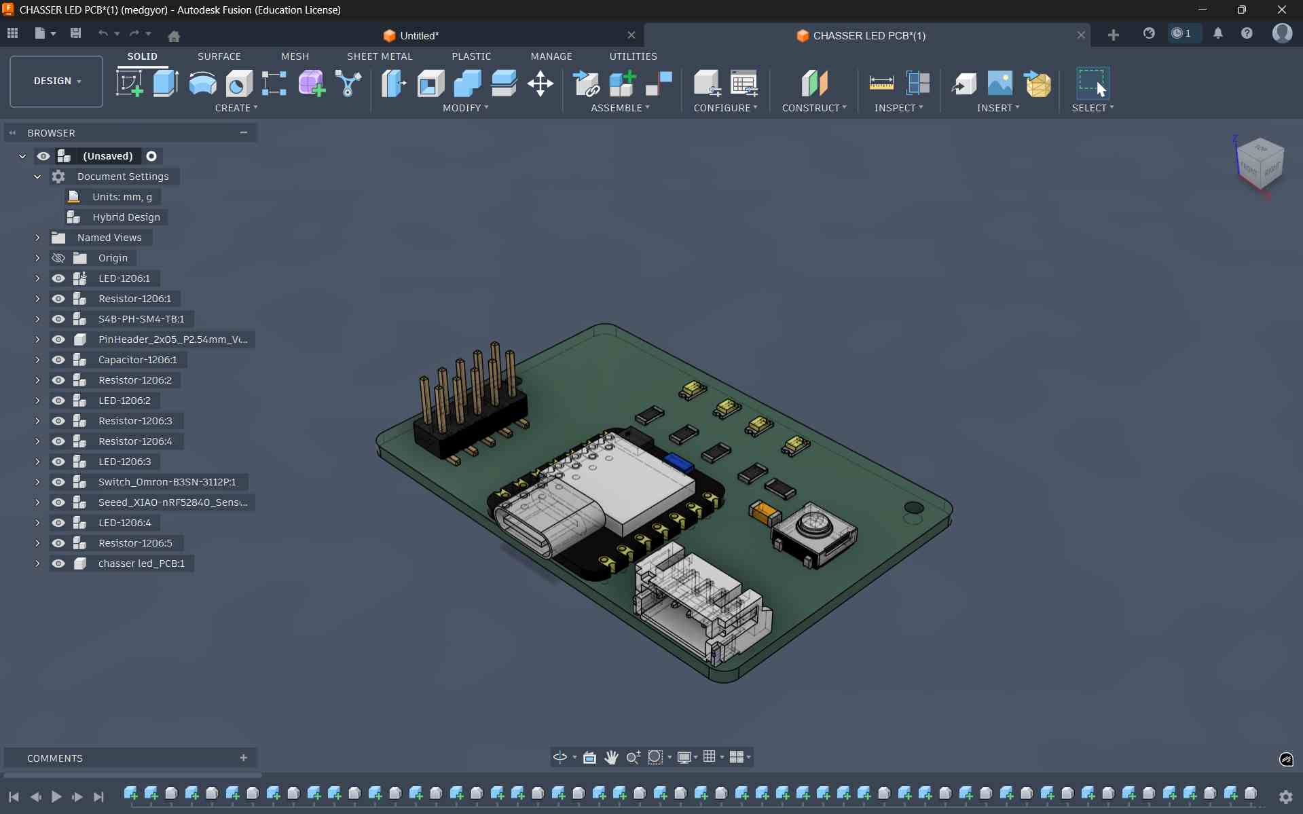This screenshot has width=1303, height=814.
Task: Switch to the MESH tab
Action: click(x=295, y=56)
